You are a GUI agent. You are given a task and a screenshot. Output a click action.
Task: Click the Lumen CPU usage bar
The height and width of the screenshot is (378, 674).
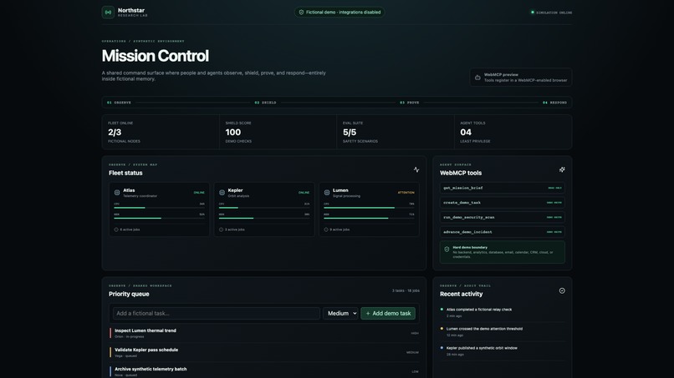click(369, 208)
